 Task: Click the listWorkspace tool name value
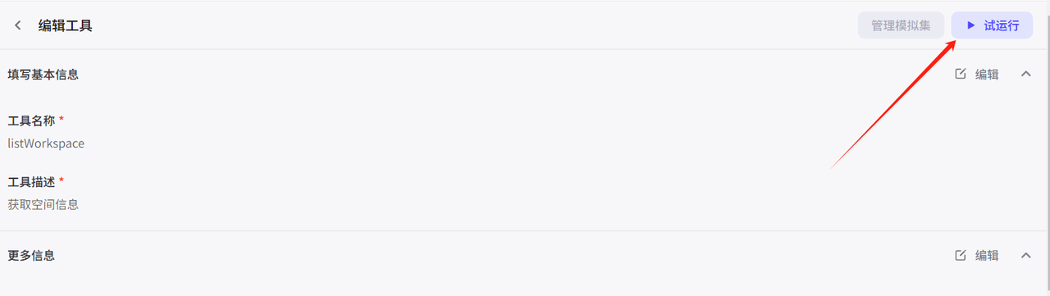click(x=46, y=143)
